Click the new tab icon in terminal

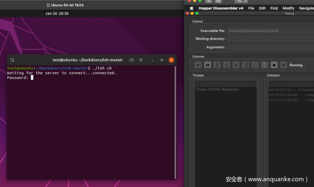tap(132, 60)
